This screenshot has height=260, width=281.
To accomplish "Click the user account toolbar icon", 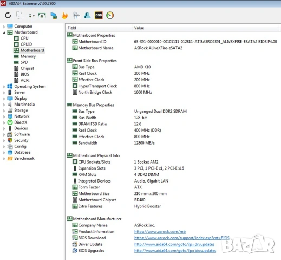I will point(87,16).
